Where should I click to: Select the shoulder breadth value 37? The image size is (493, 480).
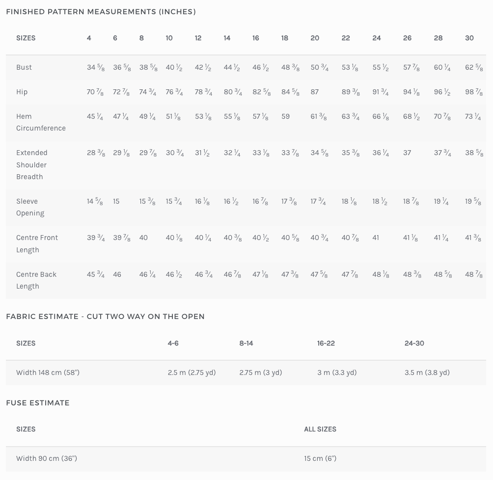coord(407,153)
